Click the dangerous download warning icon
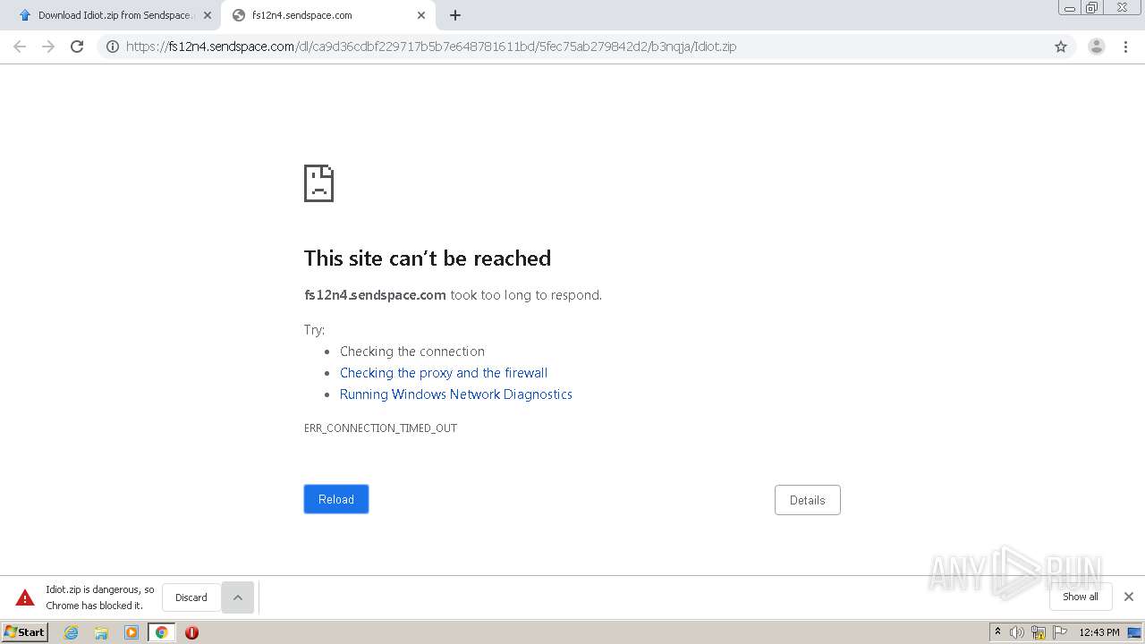 25,597
